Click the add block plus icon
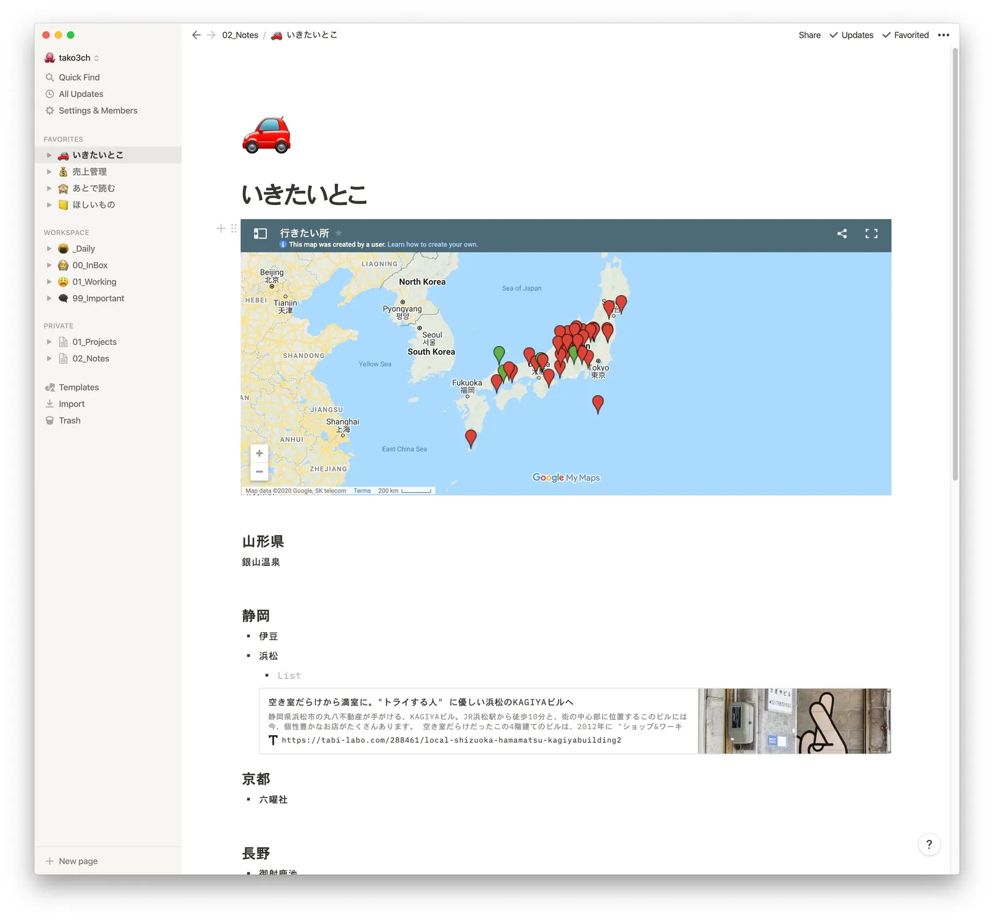 tap(221, 229)
